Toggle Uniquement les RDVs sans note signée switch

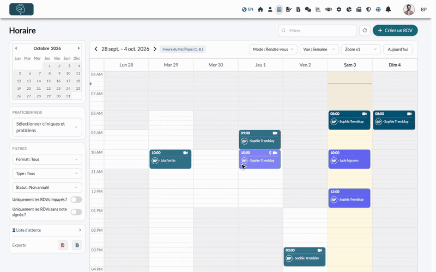[x=76, y=212]
